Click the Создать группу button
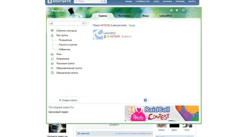 click(x=68, y=100)
